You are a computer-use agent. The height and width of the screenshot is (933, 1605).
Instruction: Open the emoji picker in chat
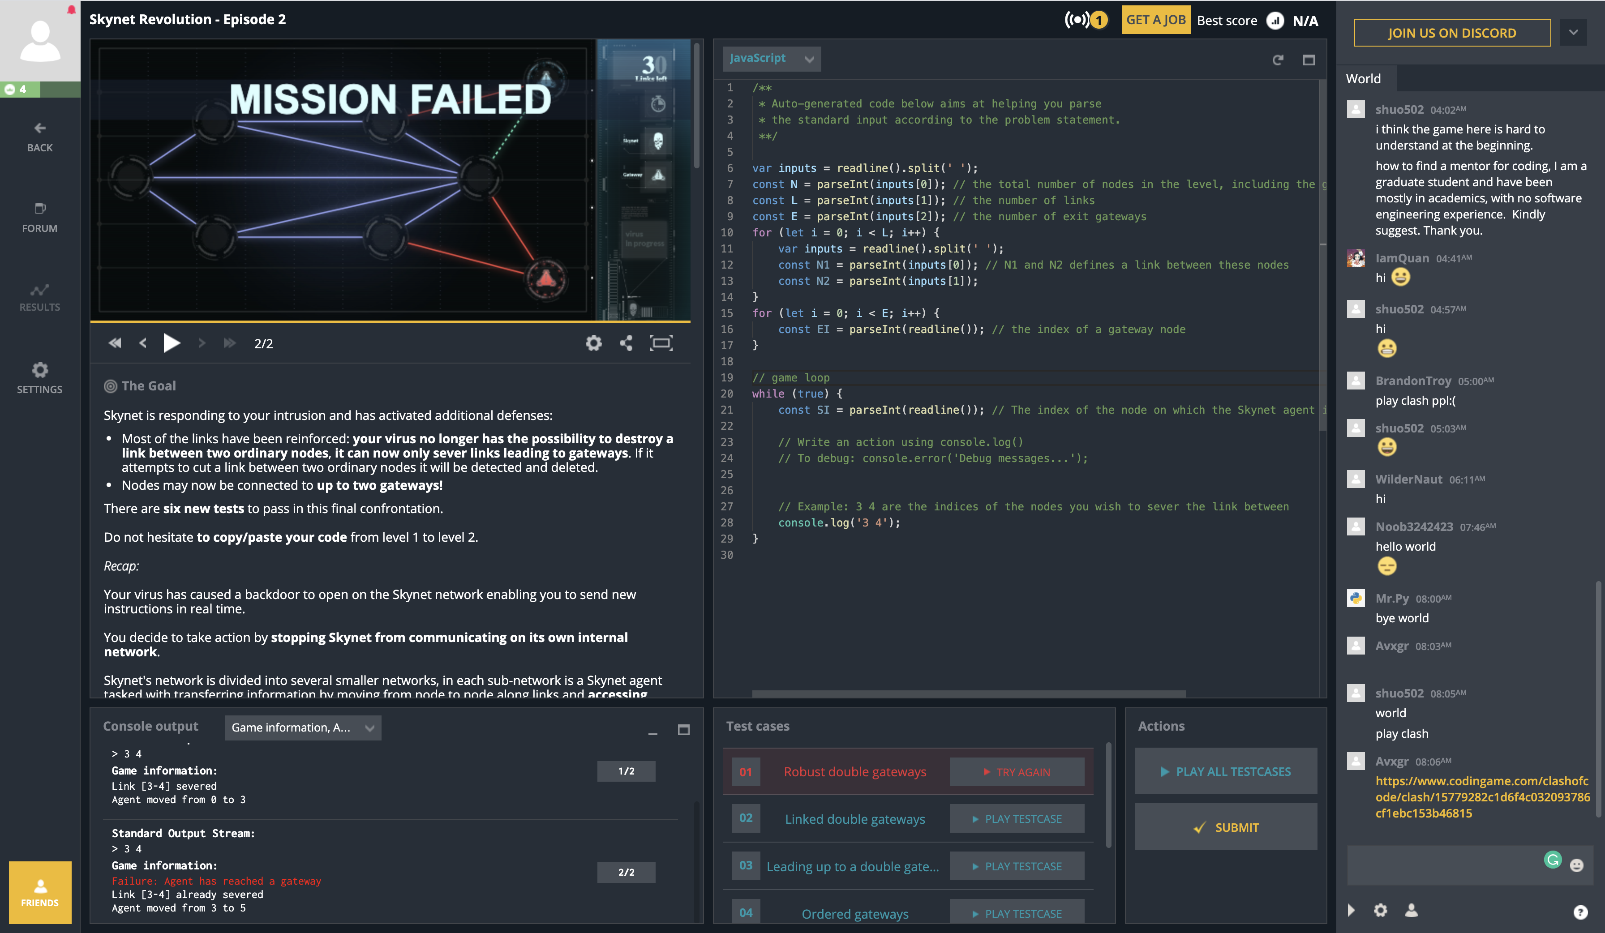tap(1576, 864)
